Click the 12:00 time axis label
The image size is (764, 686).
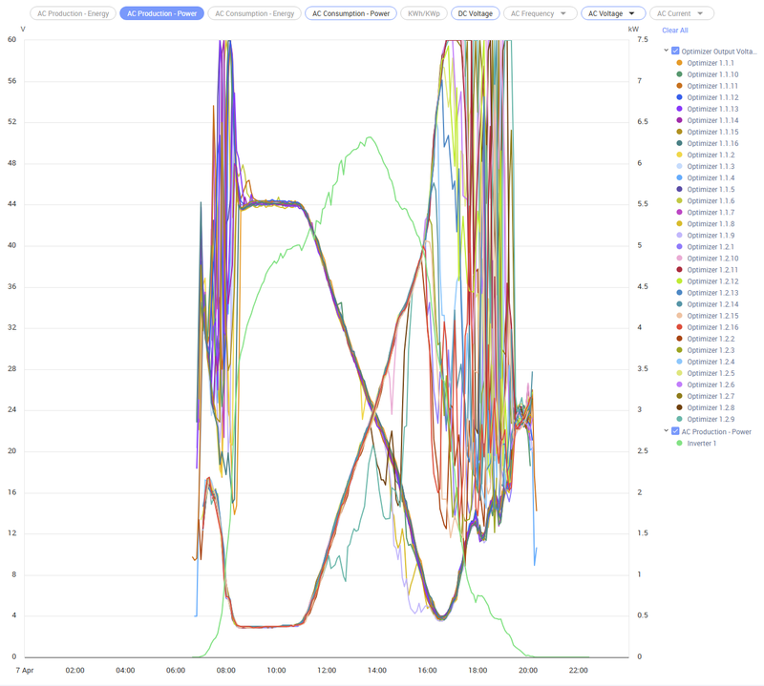(x=327, y=671)
